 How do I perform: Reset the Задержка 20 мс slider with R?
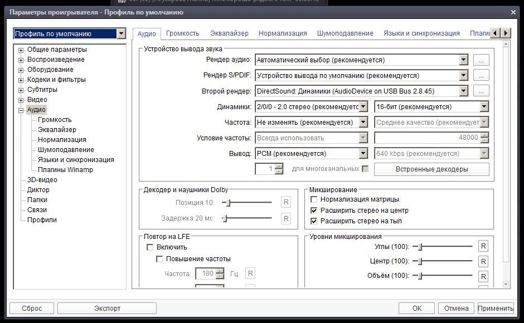tap(286, 218)
